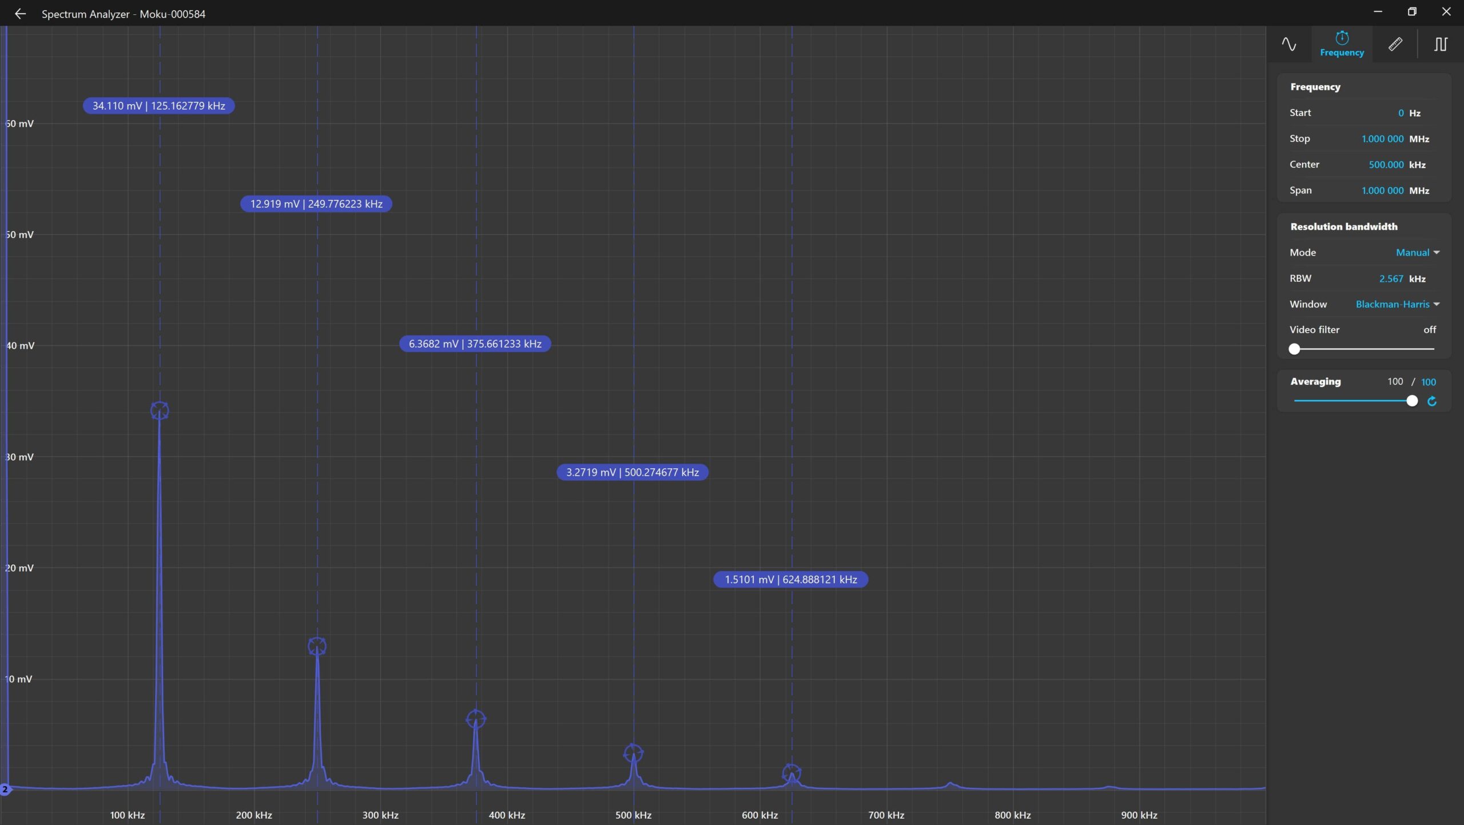Click the Video filter slider handle
The width and height of the screenshot is (1464, 825).
(x=1295, y=349)
